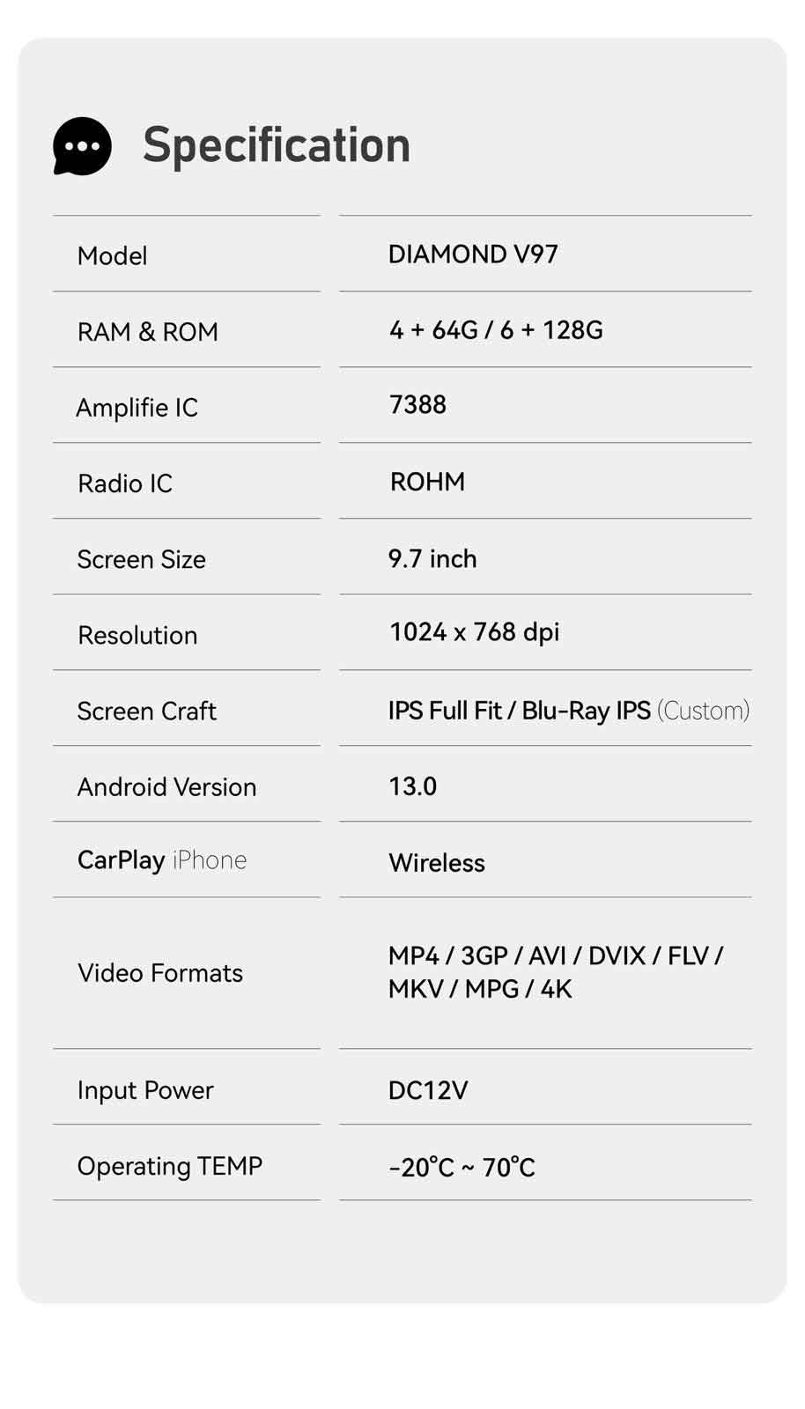Click the 9.7 inch value

pyautogui.click(x=432, y=559)
